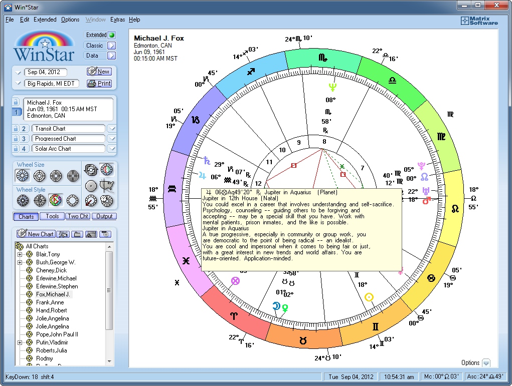Viewport: 512px width, 386px height.
Task: Toggle the lock for chart slot 3
Action: click(16, 139)
